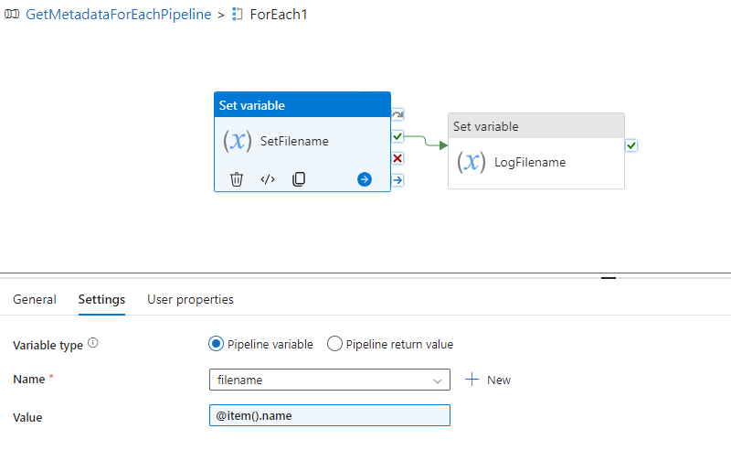This screenshot has width=731, height=450.
Task: Click SetFilename's green success connector
Action: [397, 136]
